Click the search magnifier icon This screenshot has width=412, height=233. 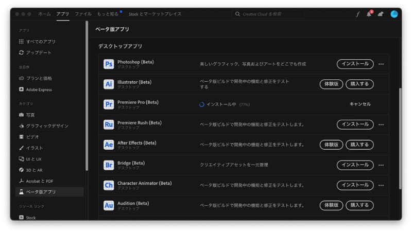(237, 14)
